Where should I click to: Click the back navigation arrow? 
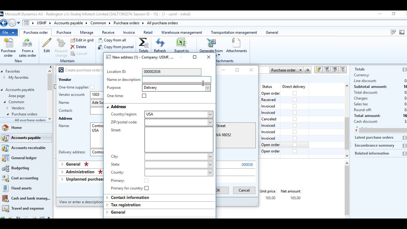pyautogui.click(x=4, y=23)
